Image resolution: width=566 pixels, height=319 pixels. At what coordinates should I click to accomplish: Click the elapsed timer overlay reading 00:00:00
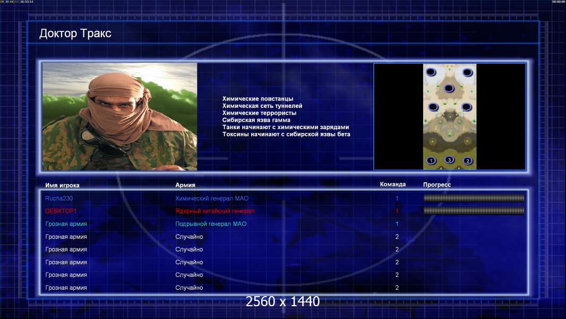coord(559,2)
